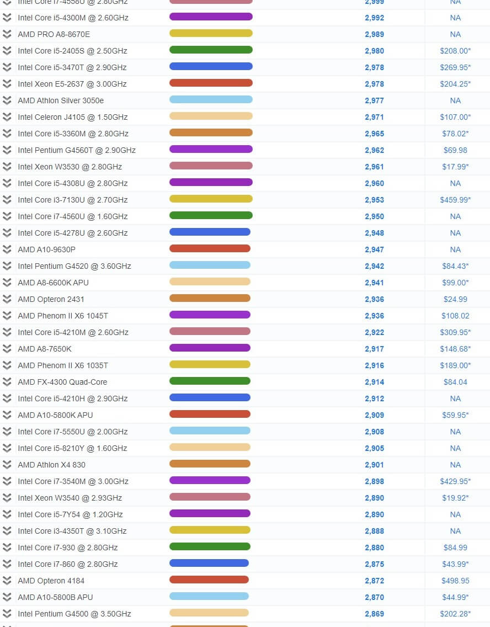Open Intel Core i5-4308U @ 2.80GHz link

73,183
